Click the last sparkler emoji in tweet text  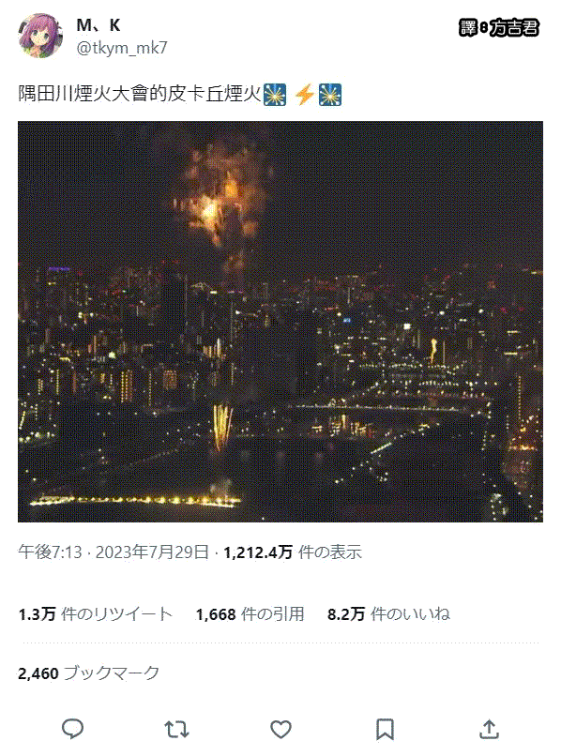pos(330,94)
